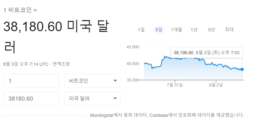The width and height of the screenshot is (255, 135).
Task: Select the 5일 time range tab
Action: point(159,30)
